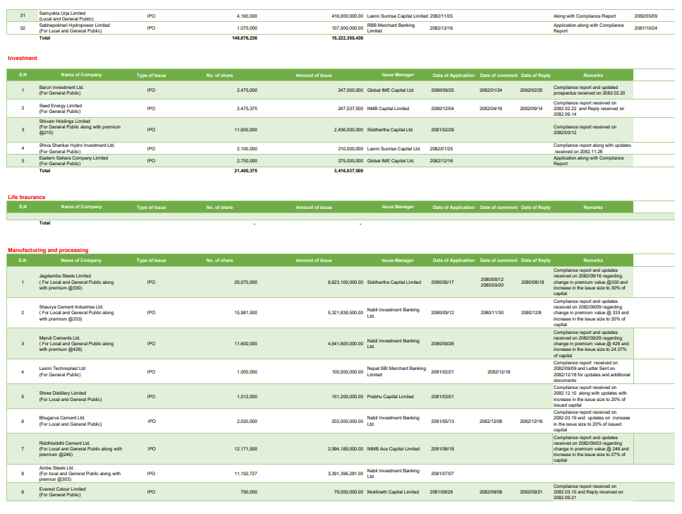Click Investment table total amount 3,416,037,500
682x514 pixels.
(348, 170)
